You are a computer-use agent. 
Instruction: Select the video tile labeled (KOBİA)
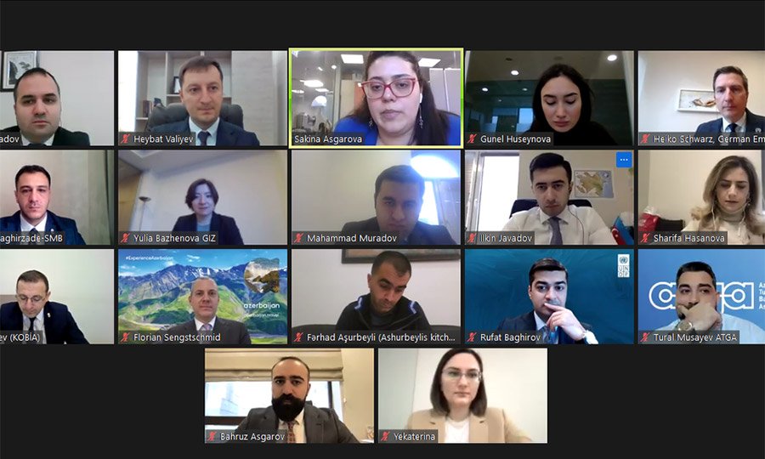click(x=57, y=297)
